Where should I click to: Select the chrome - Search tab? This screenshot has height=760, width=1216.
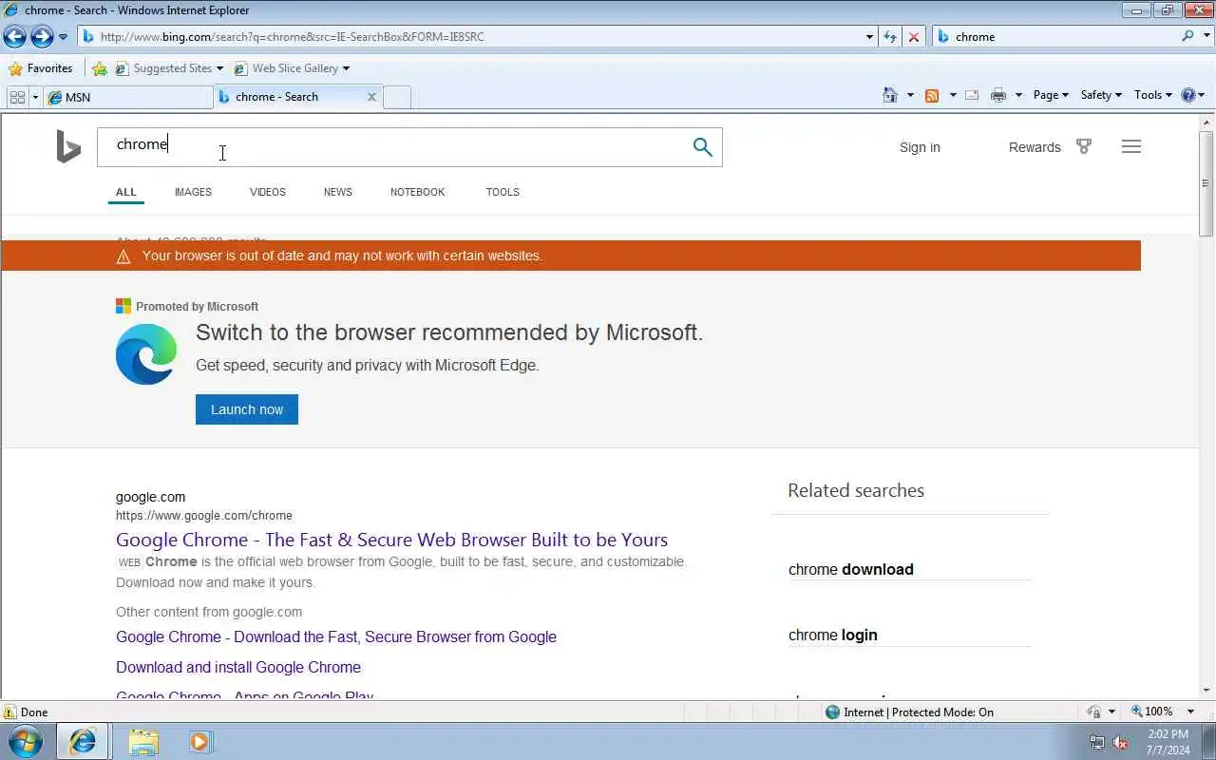[x=290, y=97]
